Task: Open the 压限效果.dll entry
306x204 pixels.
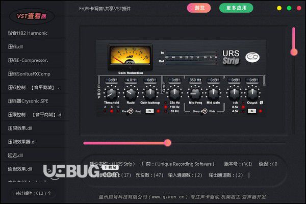Action: (20, 128)
